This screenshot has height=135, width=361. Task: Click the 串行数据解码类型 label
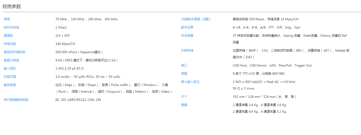(16, 100)
